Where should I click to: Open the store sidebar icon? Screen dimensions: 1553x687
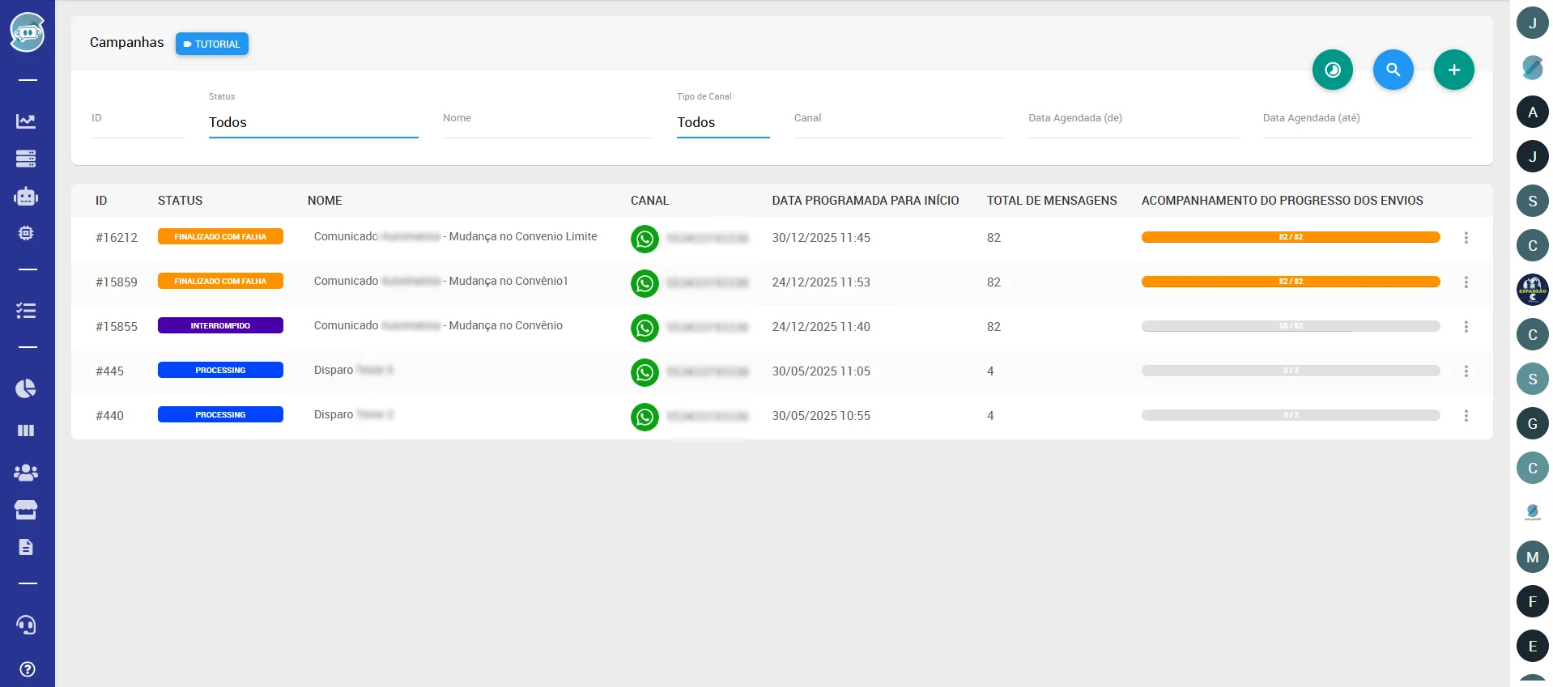tap(26, 510)
